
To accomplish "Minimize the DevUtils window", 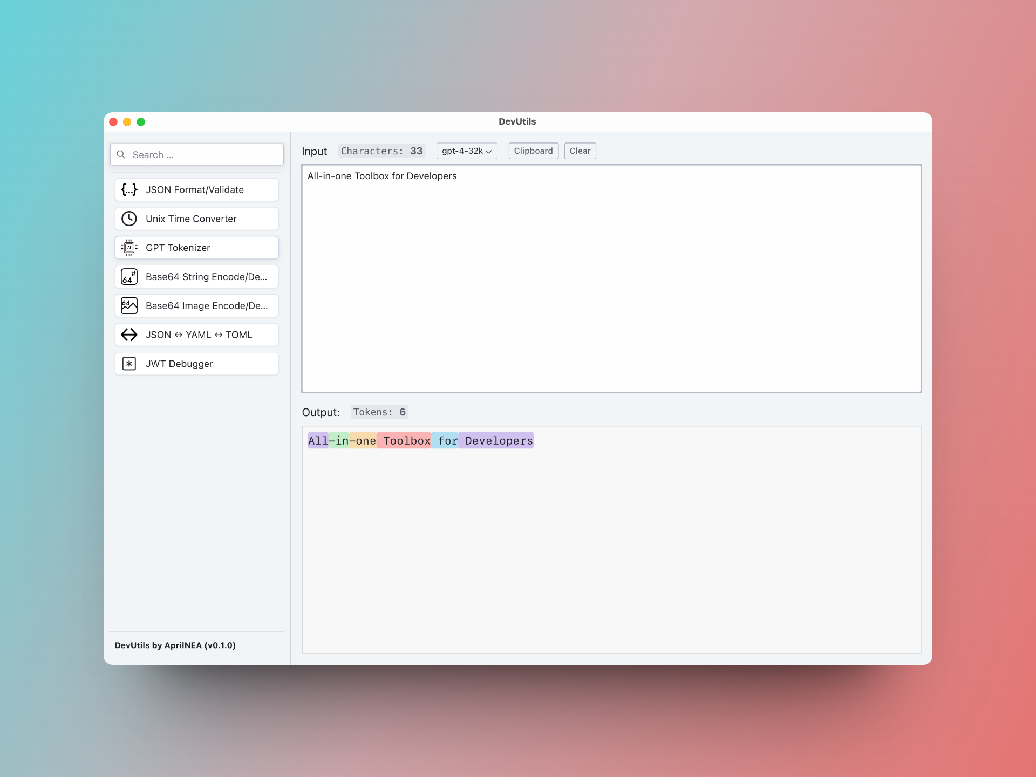I will pos(127,122).
